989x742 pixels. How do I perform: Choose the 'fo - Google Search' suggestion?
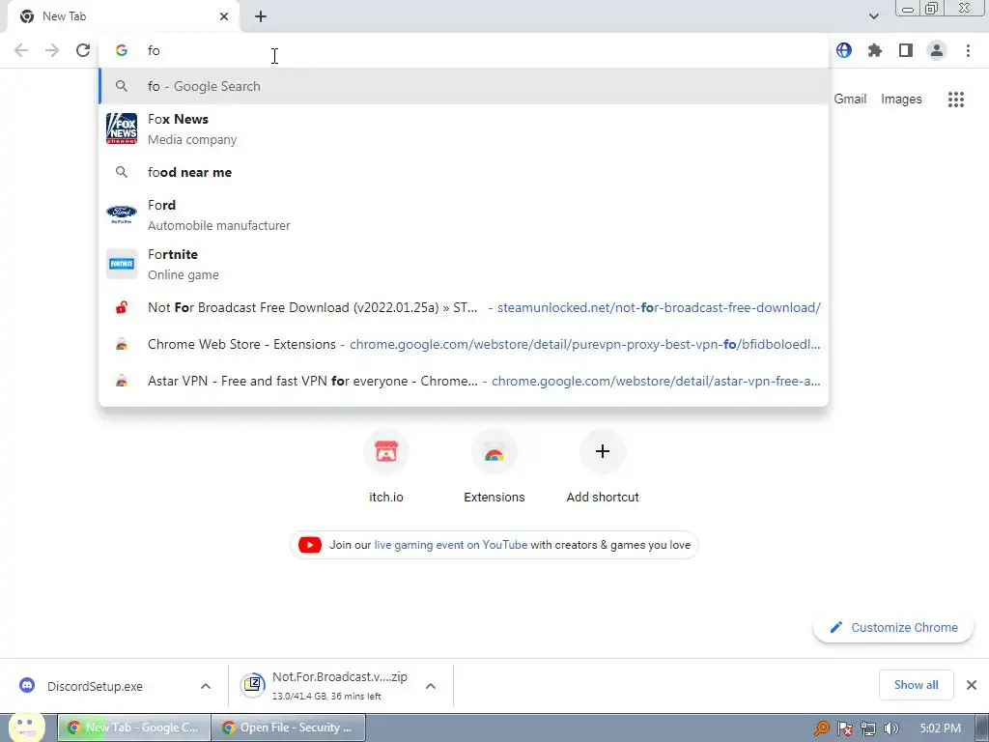464,86
